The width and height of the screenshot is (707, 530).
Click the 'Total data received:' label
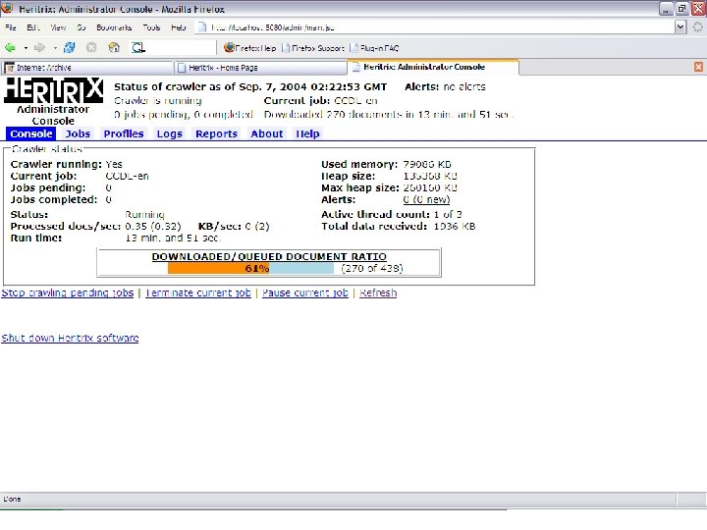(374, 227)
